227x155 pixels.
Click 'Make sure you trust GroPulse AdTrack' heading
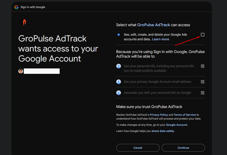click(149, 107)
